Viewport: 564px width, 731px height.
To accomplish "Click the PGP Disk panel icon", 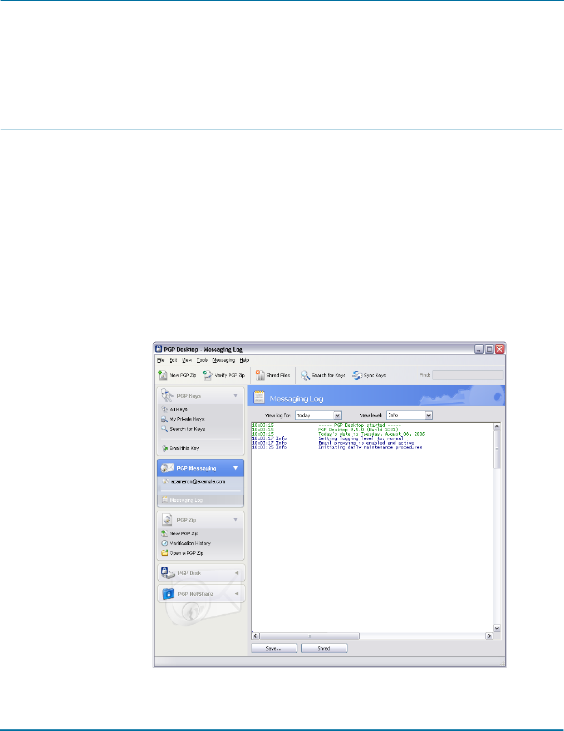I will click(167, 572).
